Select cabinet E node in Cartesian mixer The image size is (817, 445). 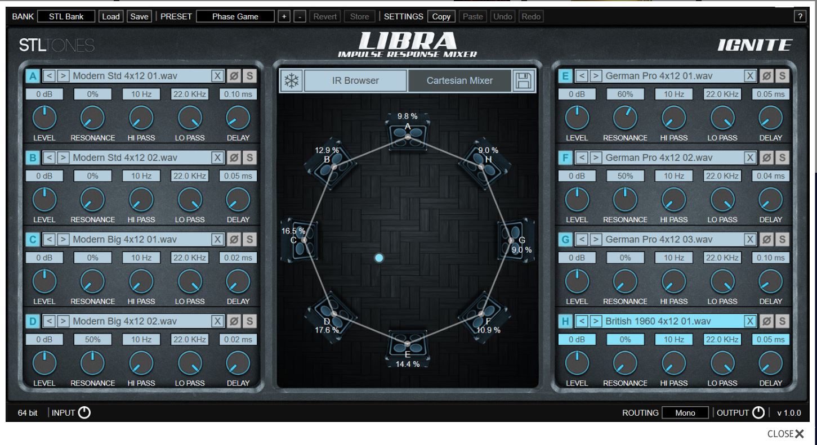pos(408,344)
